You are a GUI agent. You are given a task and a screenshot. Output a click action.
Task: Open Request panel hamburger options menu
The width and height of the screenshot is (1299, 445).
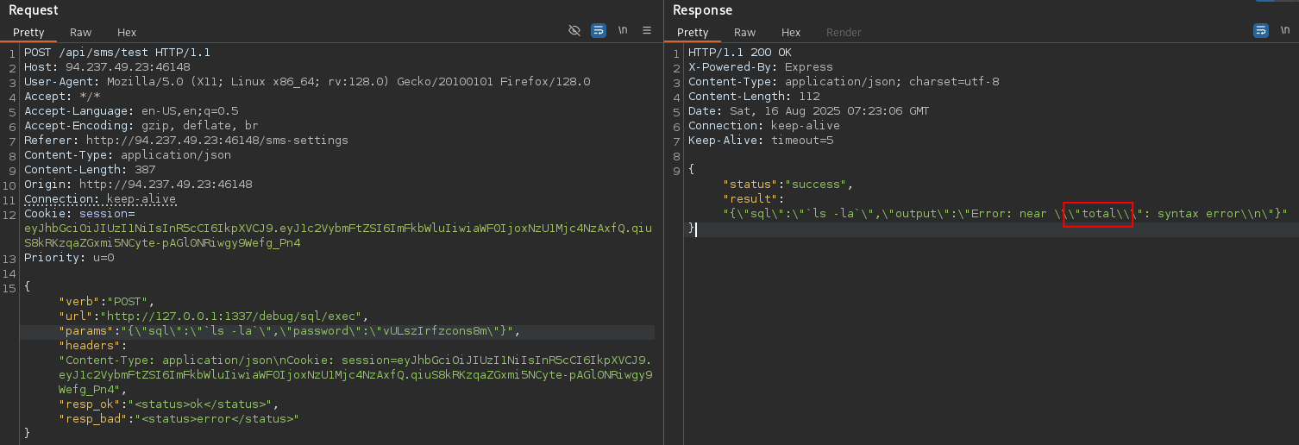(647, 30)
